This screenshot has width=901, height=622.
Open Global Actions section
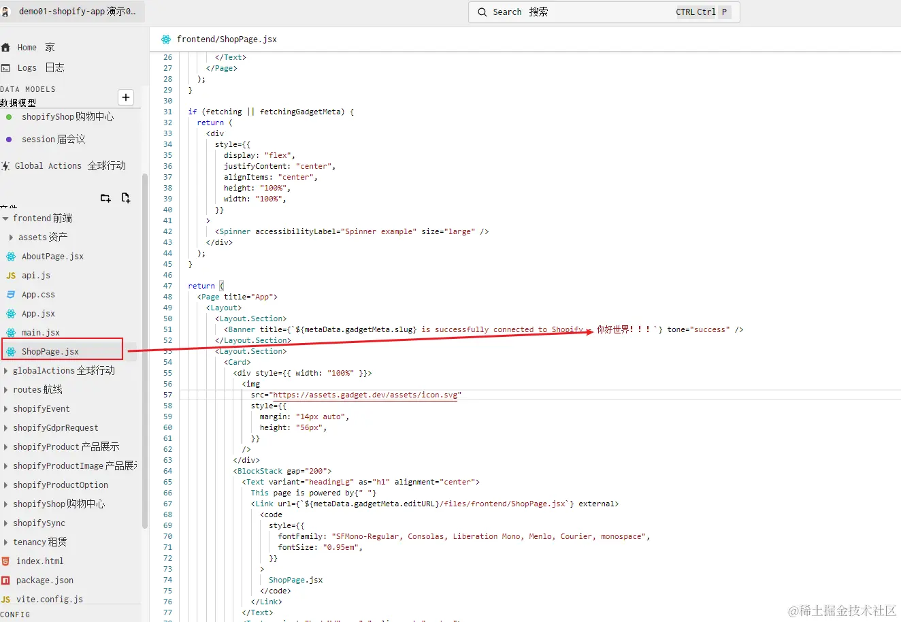[70, 166]
